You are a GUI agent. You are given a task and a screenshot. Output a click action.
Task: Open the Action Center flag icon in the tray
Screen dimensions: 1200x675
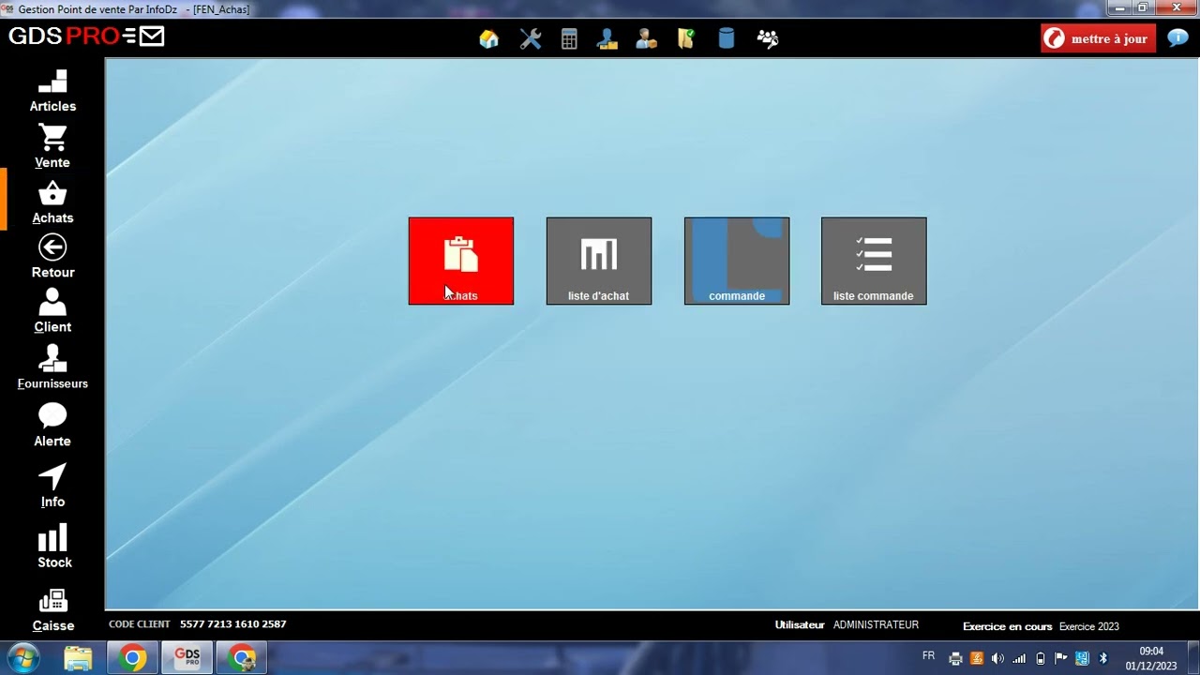1061,658
